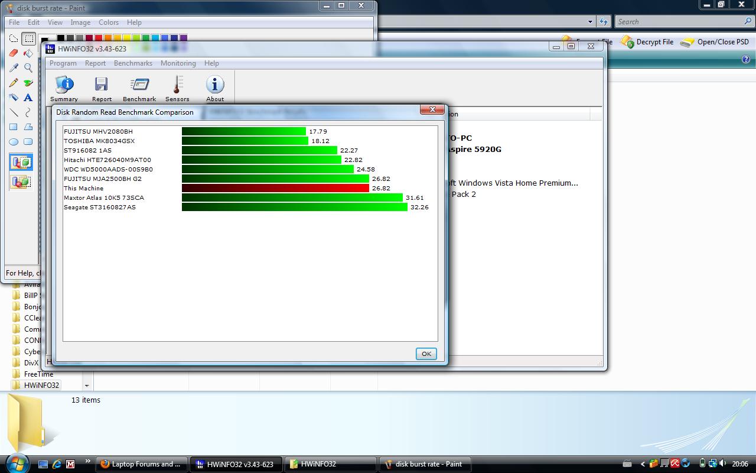Click the Explorer address bar refresh icon

[603, 22]
